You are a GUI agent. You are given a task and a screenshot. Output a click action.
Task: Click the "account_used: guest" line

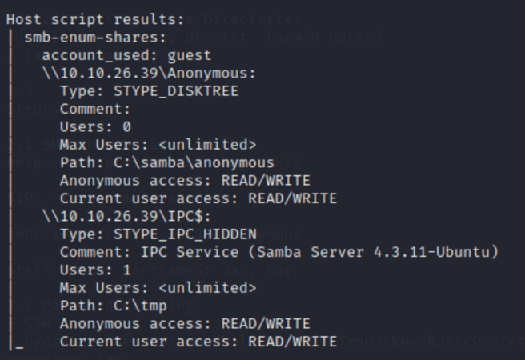tap(126, 55)
